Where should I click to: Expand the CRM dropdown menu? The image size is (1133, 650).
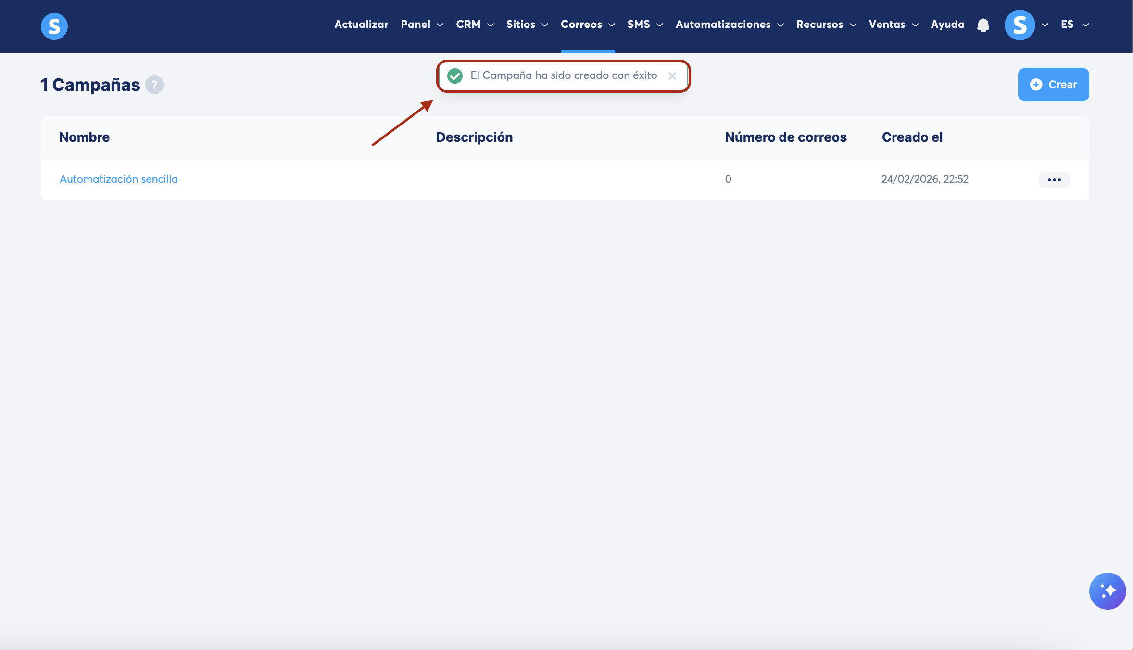(475, 24)
